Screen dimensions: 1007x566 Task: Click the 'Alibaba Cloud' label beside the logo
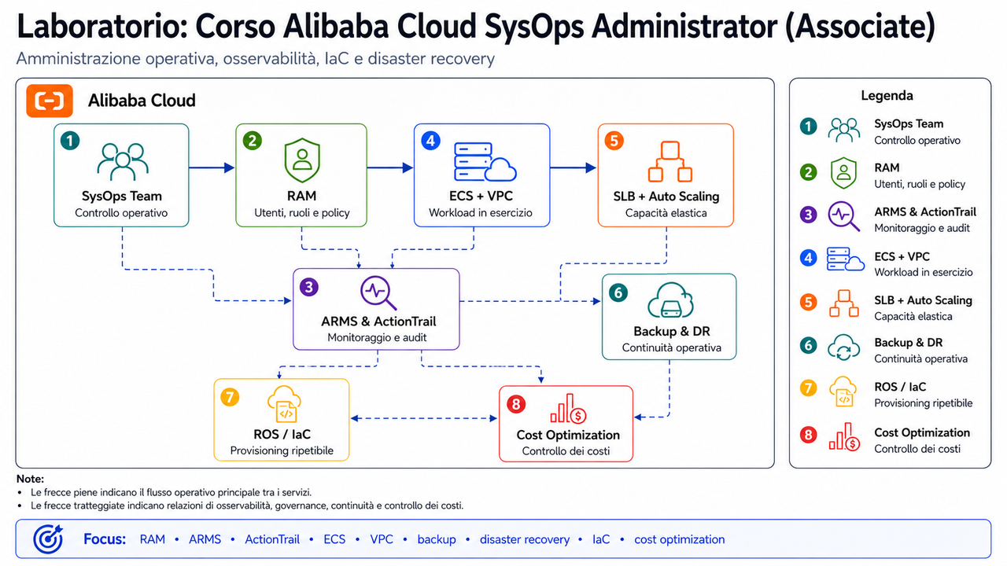142,101
